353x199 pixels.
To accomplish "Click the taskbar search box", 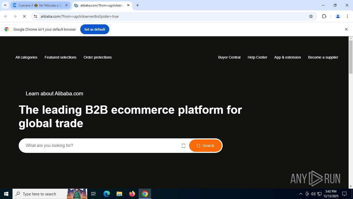I will 50,194.
